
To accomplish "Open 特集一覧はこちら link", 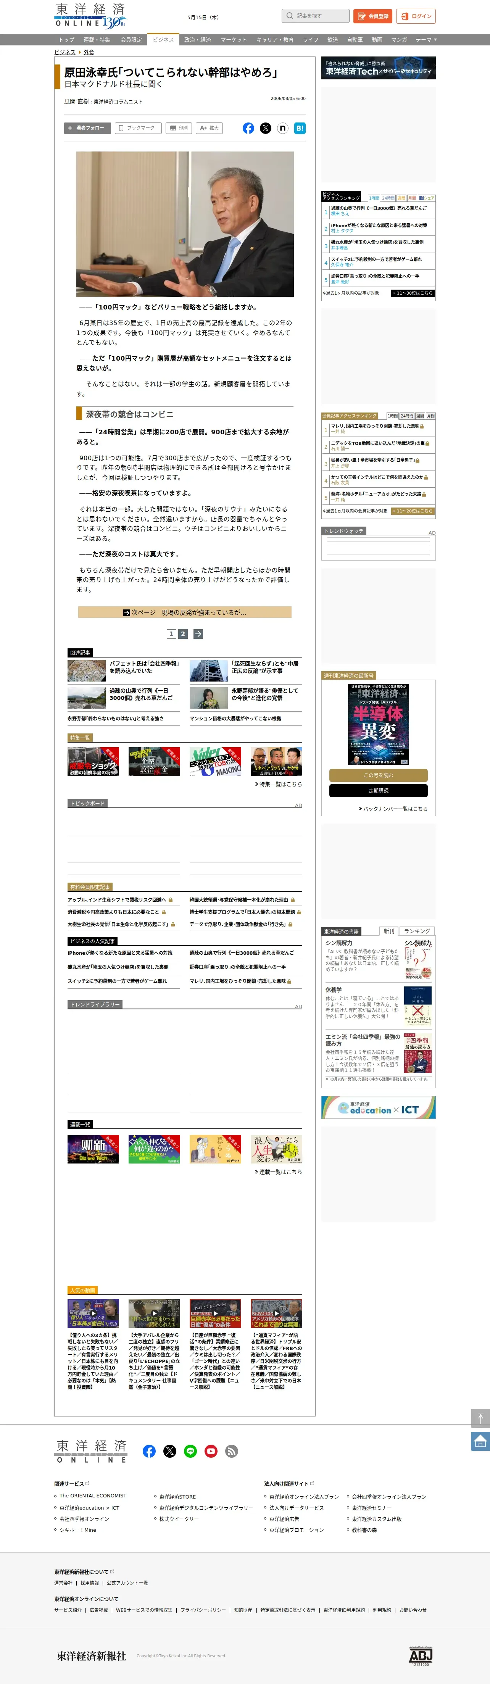I will point(278,784).
